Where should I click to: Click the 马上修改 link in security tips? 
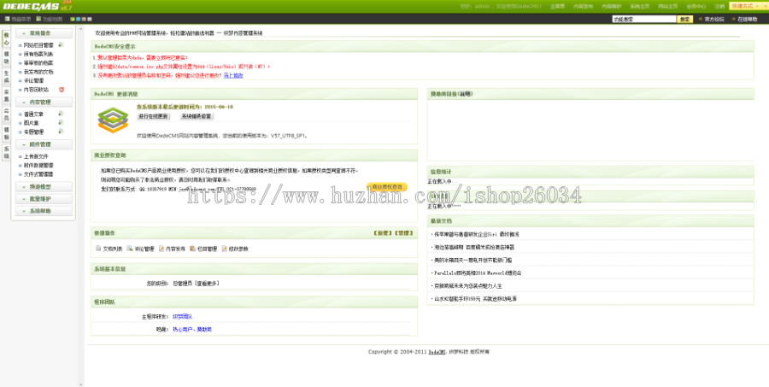pyautogui.click(x=233, y=75)
